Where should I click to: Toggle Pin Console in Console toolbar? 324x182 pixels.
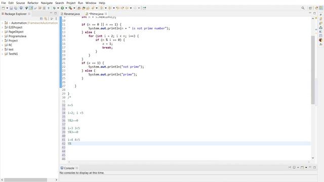290,167
